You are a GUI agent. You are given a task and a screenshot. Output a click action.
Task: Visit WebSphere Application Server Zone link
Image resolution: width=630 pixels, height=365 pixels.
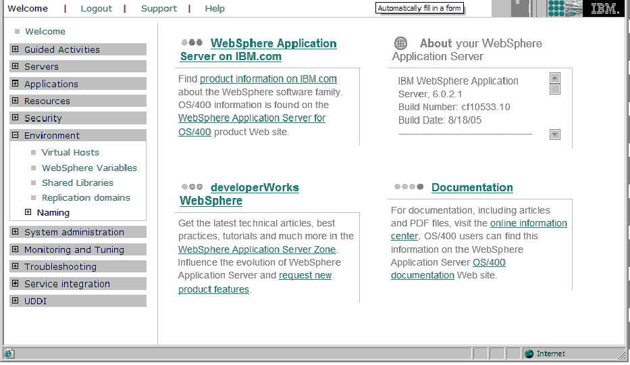click(x=257, y=249)
